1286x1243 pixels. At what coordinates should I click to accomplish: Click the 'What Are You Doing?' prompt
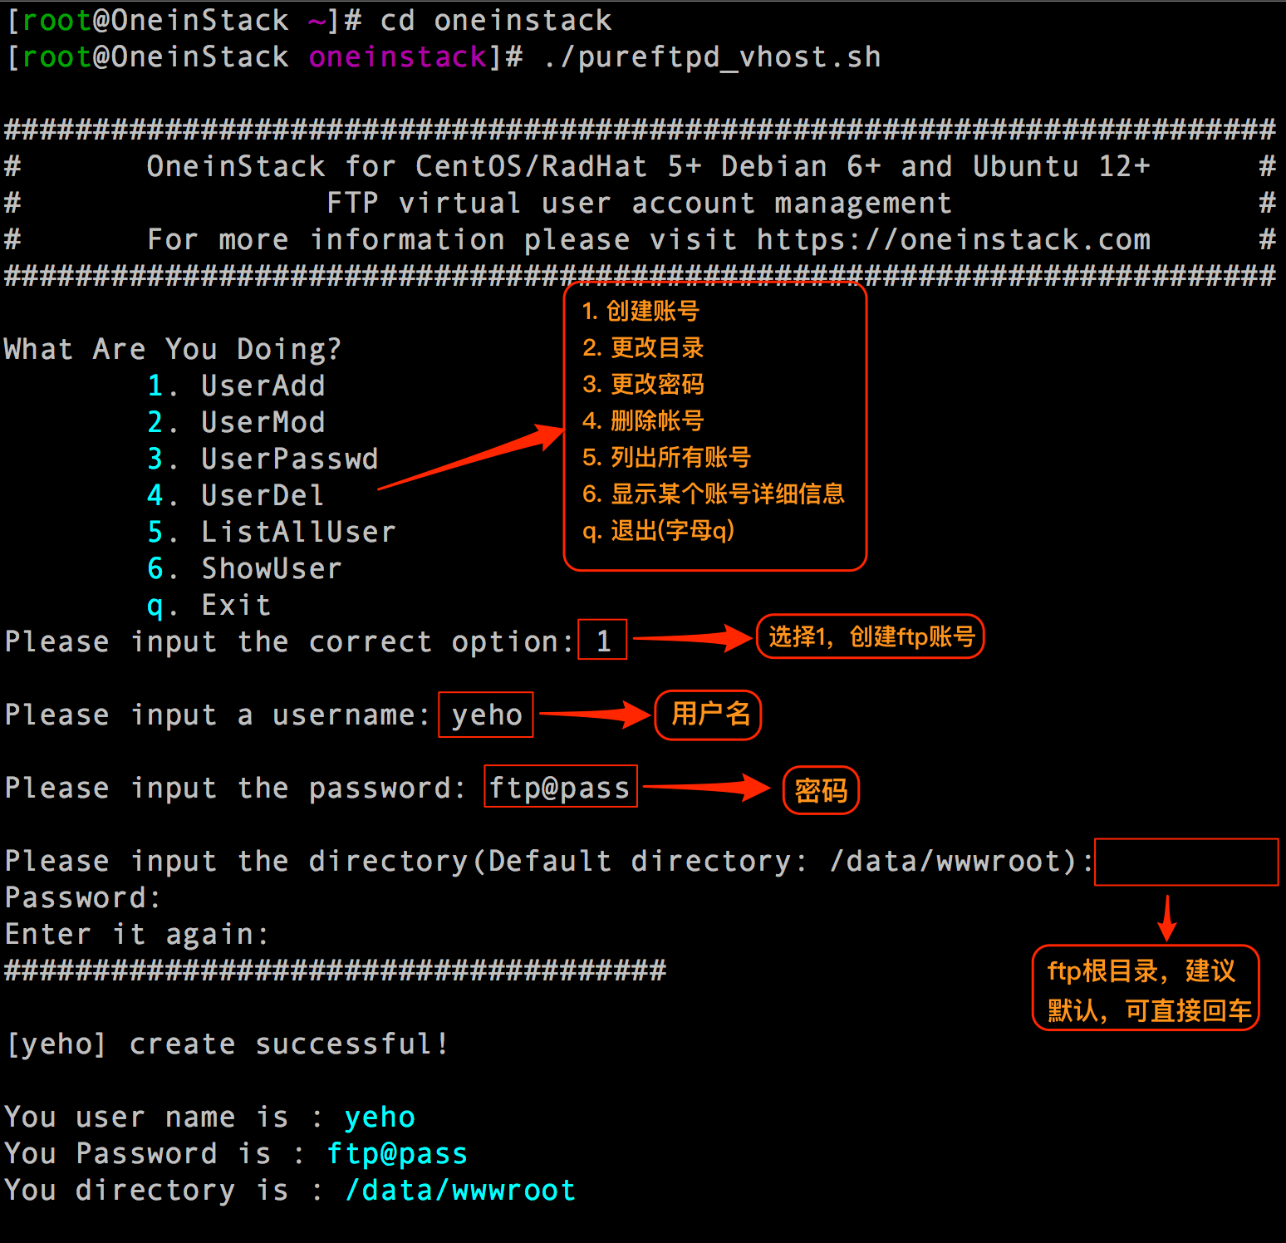[x=173, y=349]
